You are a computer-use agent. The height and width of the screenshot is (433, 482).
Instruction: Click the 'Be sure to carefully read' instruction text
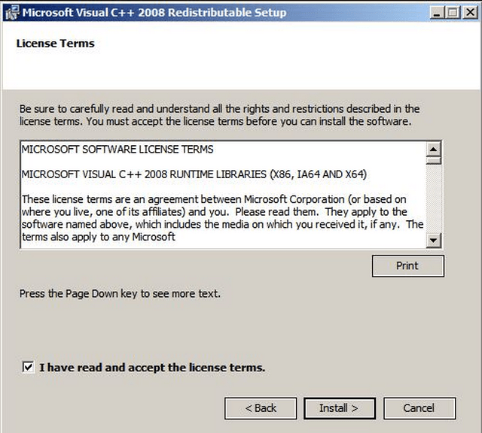(x=219, y=115)
